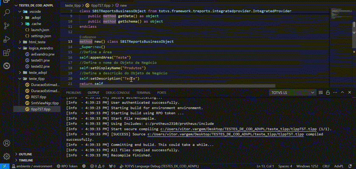Open launch.json file
Screen dimensions: 356x169
[x=40, y=30]
